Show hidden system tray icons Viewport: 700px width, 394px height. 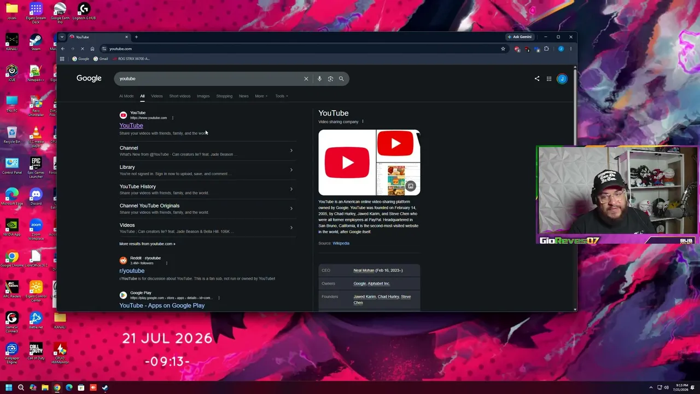(x=651, y=388)
